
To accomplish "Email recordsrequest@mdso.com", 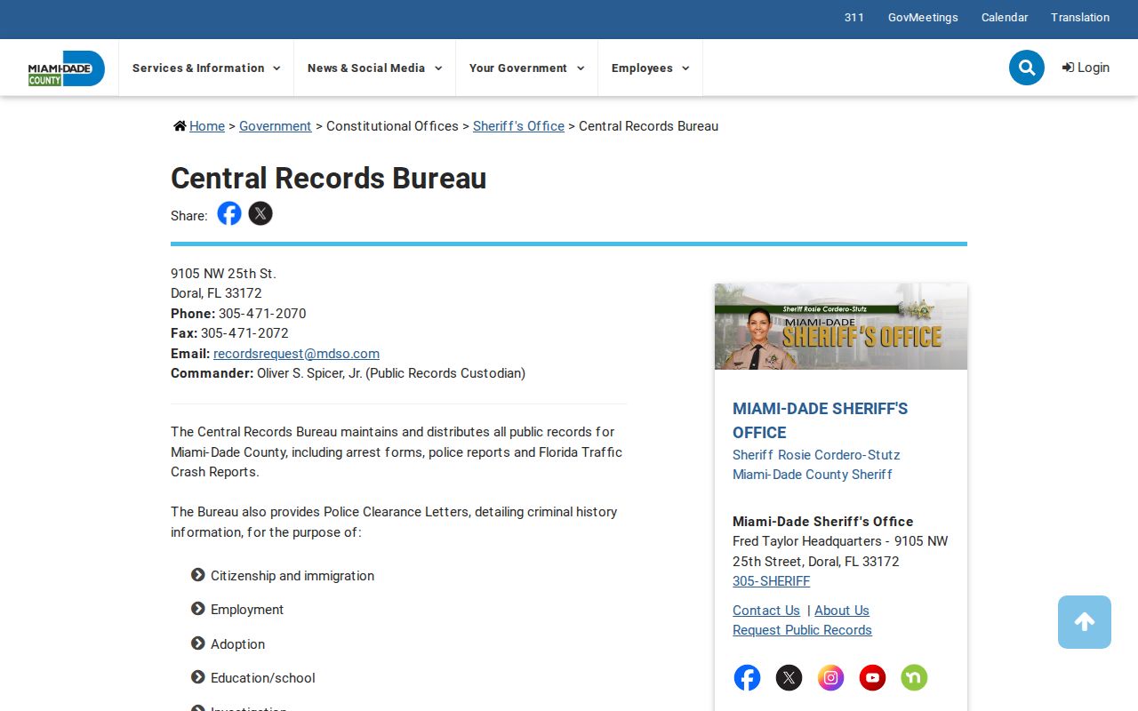I will click(x=296, y=354).
